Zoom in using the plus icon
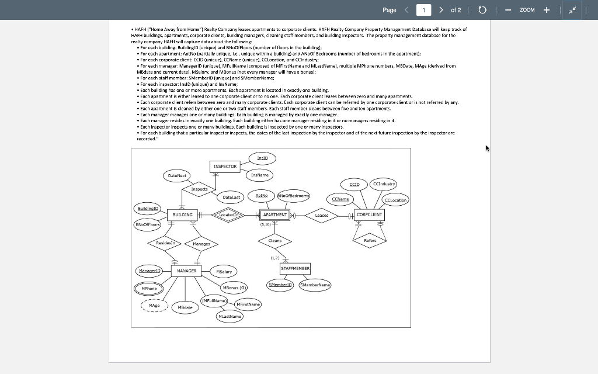The image size is (598, 374). click(x=546, y=10)
